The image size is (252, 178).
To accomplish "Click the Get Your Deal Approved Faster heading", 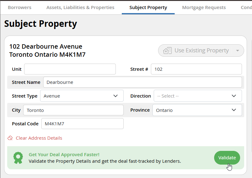I will [64, 155].
